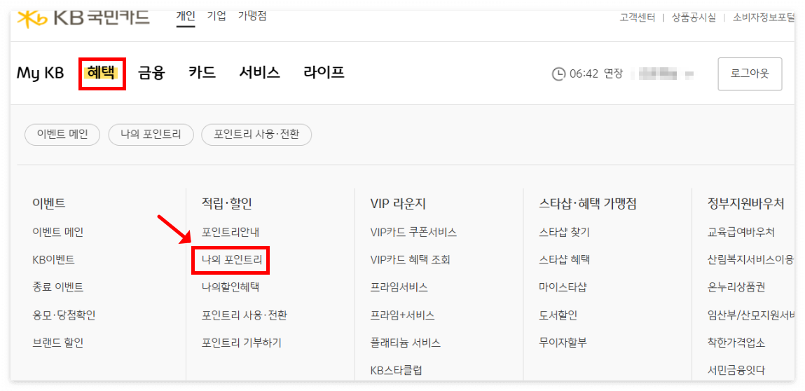Open the 정부지원바우처 category heading

click(745, 205)
